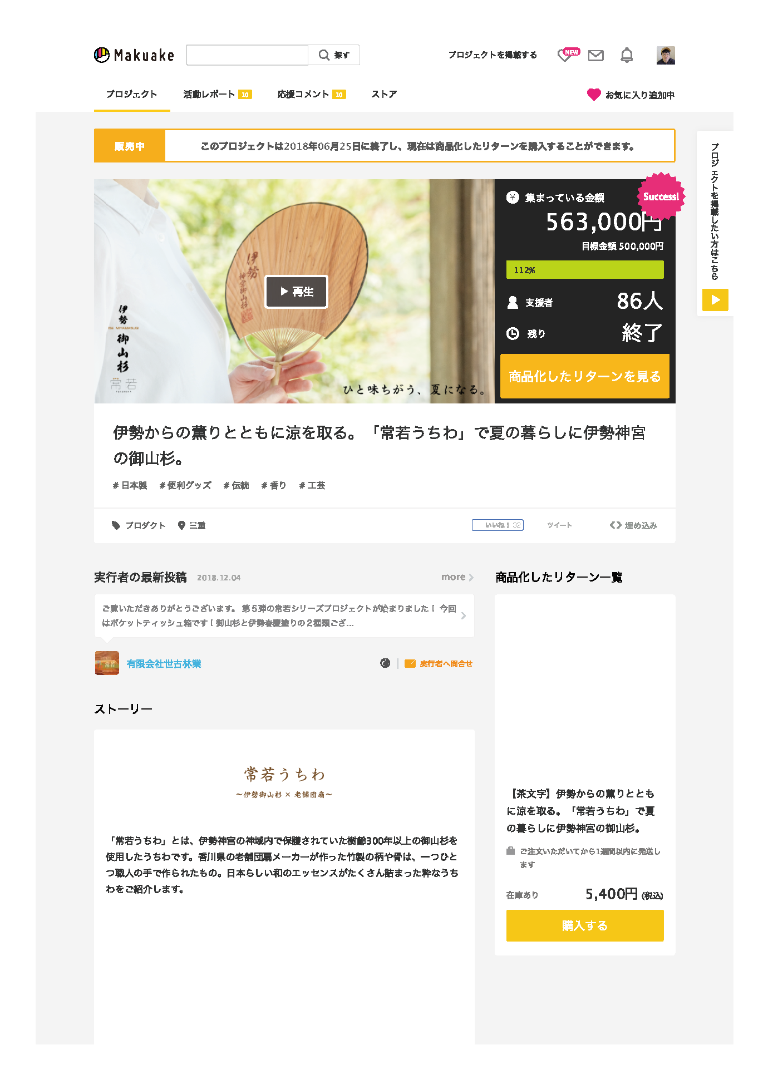The image size is (768, 1079).
Task: Expand more latest posts link
Action: point(457,577)
